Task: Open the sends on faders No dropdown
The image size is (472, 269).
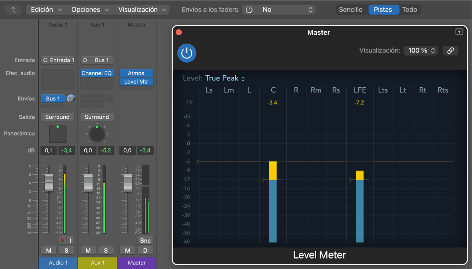Action: 286,10
